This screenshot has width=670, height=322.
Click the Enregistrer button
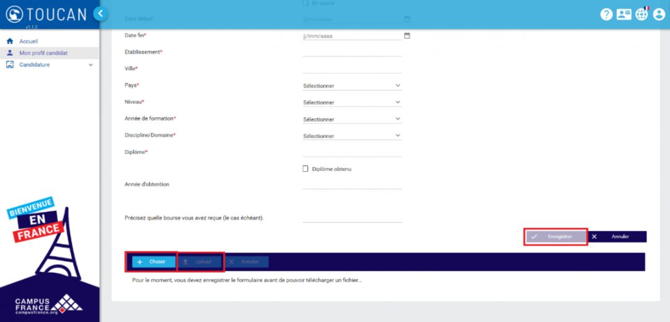tap(555, 236)
